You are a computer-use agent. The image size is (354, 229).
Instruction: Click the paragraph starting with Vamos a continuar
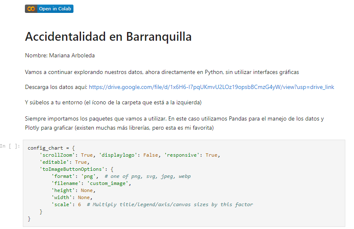(161, 72)
